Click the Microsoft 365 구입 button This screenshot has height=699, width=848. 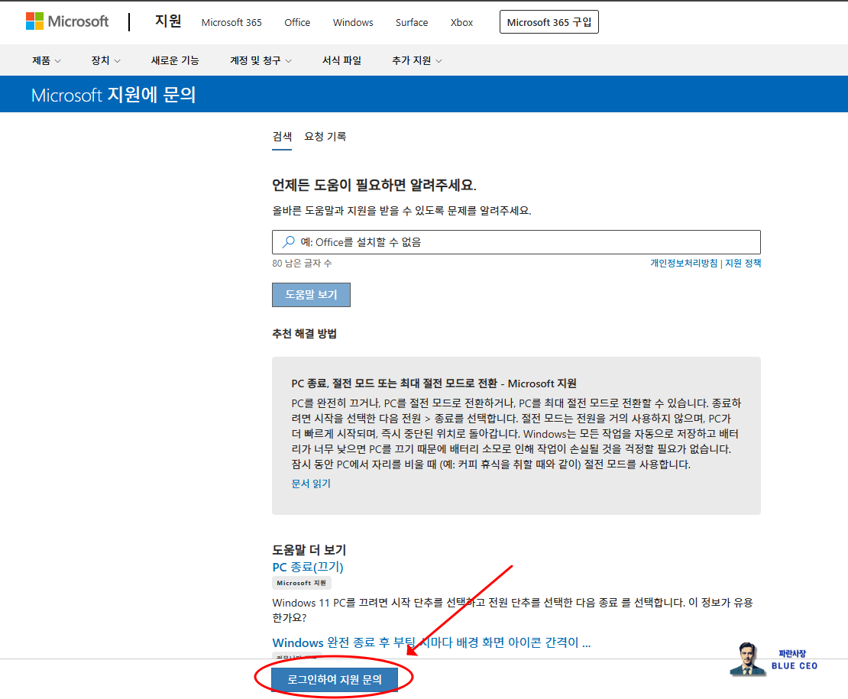(x=549, y=22)
